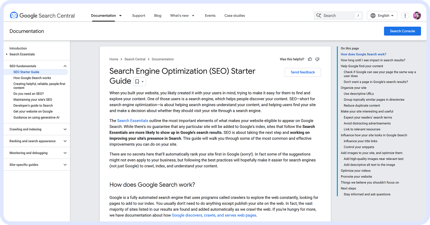Click the profile avatar picture
The height and width of the screenshot is (225, 430).
(417, 15)
